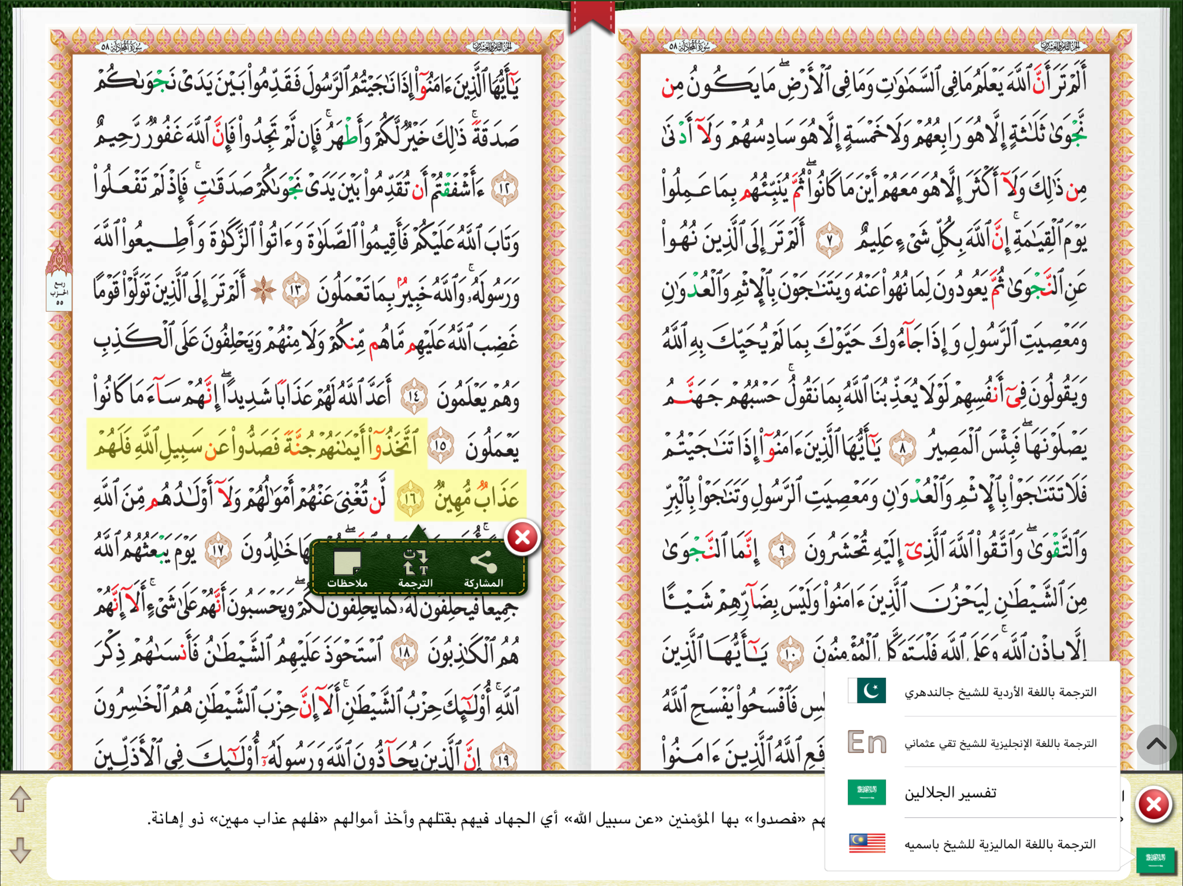Show the next tafsir with the down arrow
1183x886 pixels.
click(x=21, y=850)
